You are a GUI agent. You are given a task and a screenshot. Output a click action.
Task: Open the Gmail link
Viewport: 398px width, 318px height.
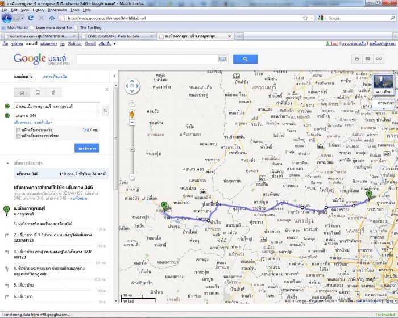90,44
